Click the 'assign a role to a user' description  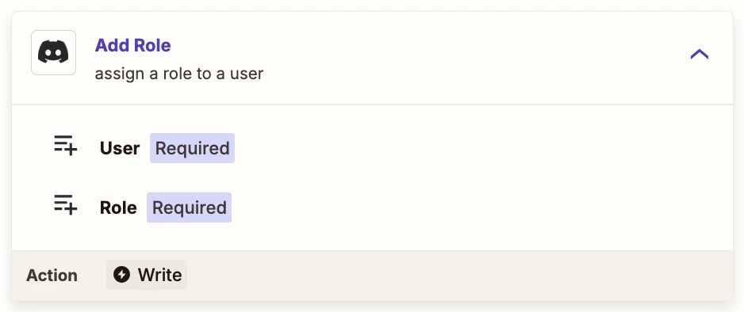click(179, 74)
